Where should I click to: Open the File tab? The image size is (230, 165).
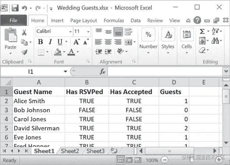(x=14, y=20)
